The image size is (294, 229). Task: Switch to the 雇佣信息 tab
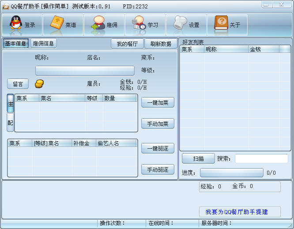(44, 44)
